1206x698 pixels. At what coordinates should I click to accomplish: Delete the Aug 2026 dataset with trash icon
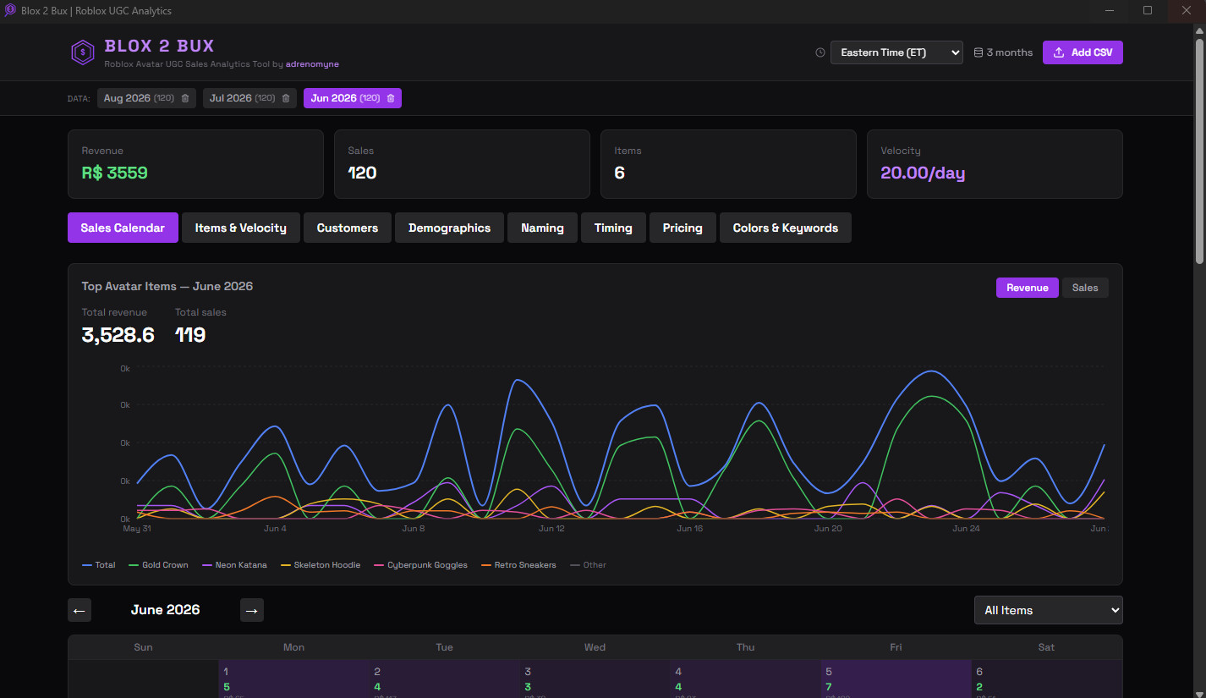point(185,98)
